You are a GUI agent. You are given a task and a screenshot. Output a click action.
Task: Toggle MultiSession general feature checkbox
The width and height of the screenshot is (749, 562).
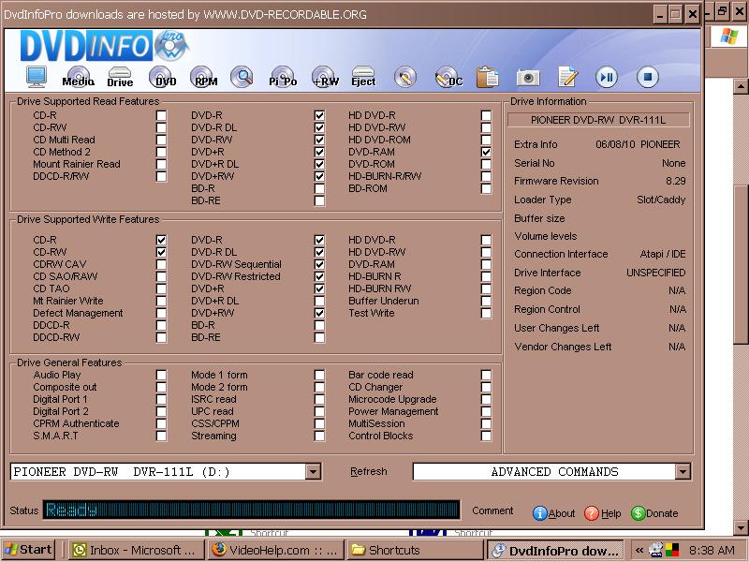(x=486, y=423)
